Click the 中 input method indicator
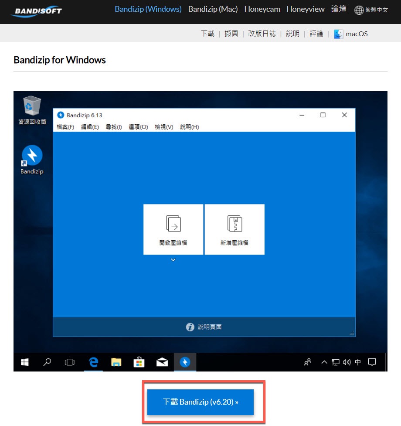The width and height of the screenshot is (401, 426). coord(358,362)
